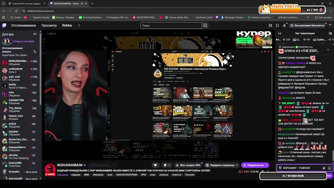Open the notifications inbox icon
334x188 pixels.
270,25
